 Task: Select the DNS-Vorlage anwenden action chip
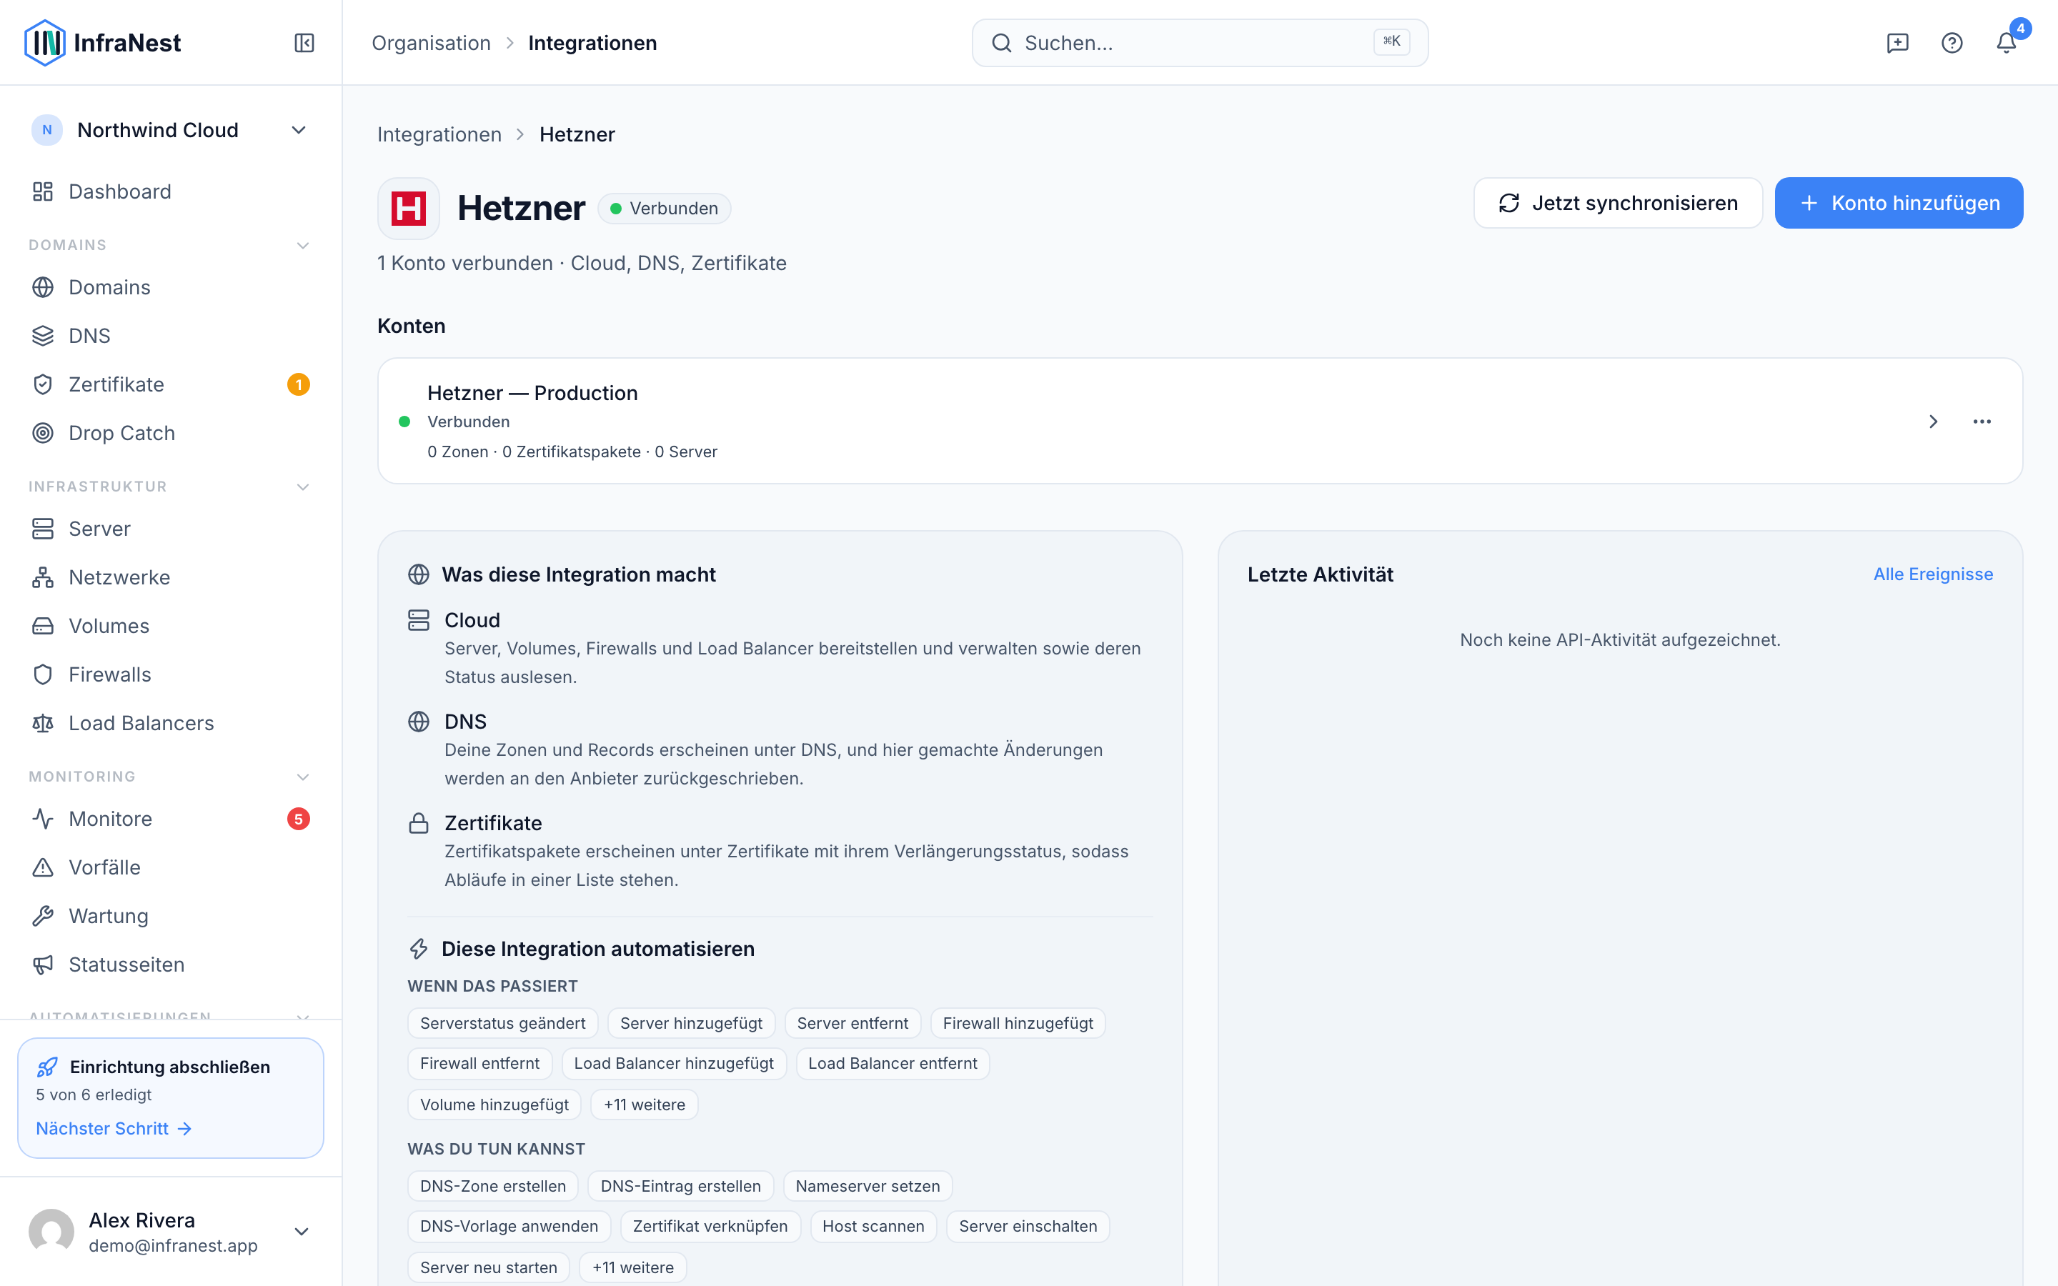509,1227
